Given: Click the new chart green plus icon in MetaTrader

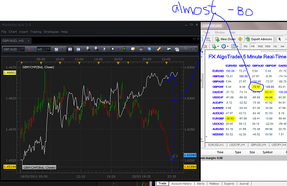Looking at the screenshot, I should [x=214, y=46].
